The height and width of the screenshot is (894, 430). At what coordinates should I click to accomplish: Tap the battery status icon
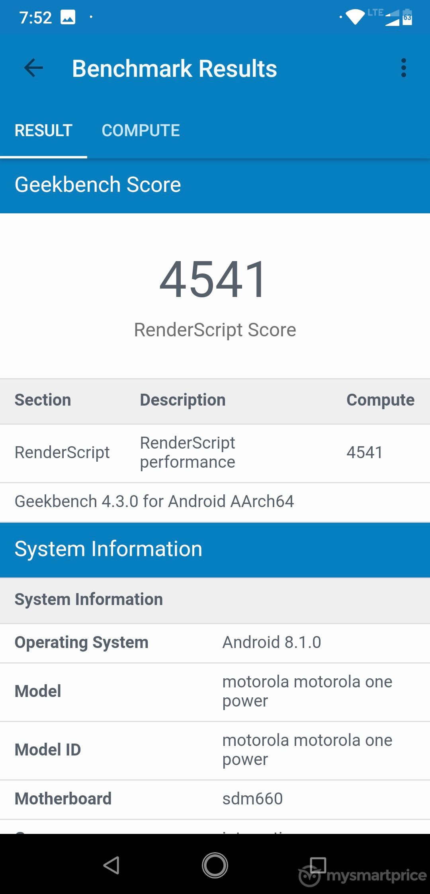coord(407,17)
